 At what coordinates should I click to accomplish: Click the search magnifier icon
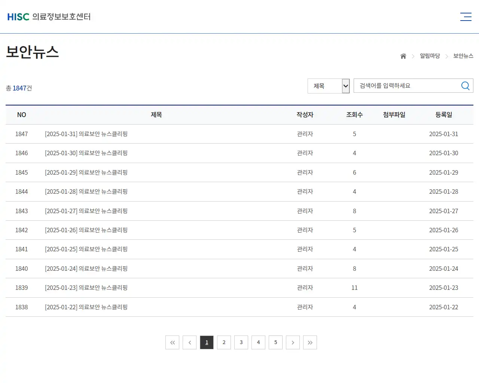[465, 85]
